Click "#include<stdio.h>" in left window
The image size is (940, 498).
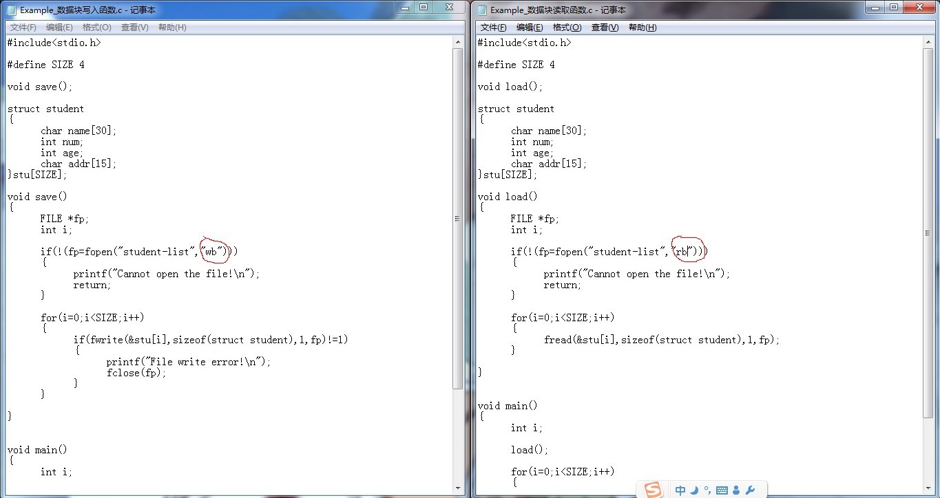click(x=54, y=43)
